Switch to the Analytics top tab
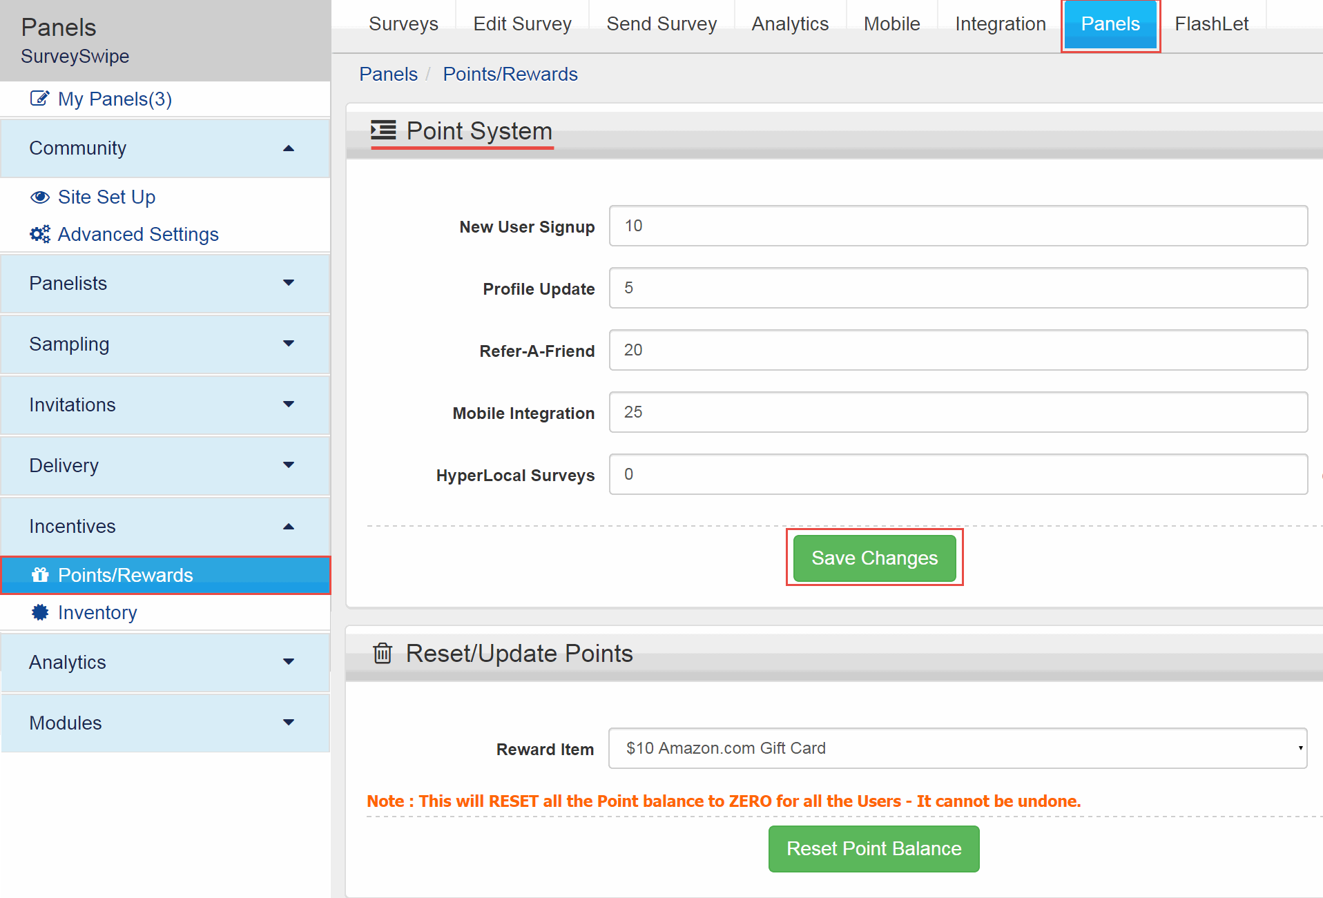Screen dimensions: 1323x898 coord(790,24)
